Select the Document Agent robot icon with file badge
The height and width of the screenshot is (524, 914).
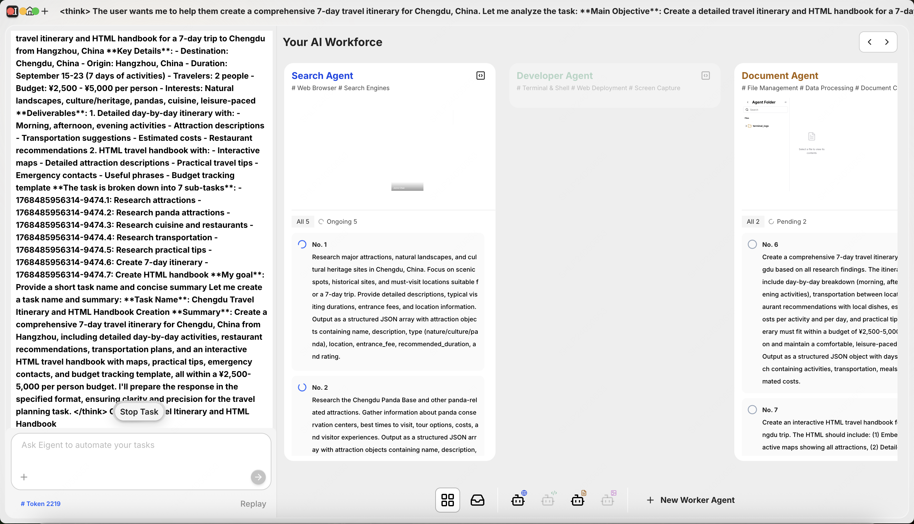[578, 499]
